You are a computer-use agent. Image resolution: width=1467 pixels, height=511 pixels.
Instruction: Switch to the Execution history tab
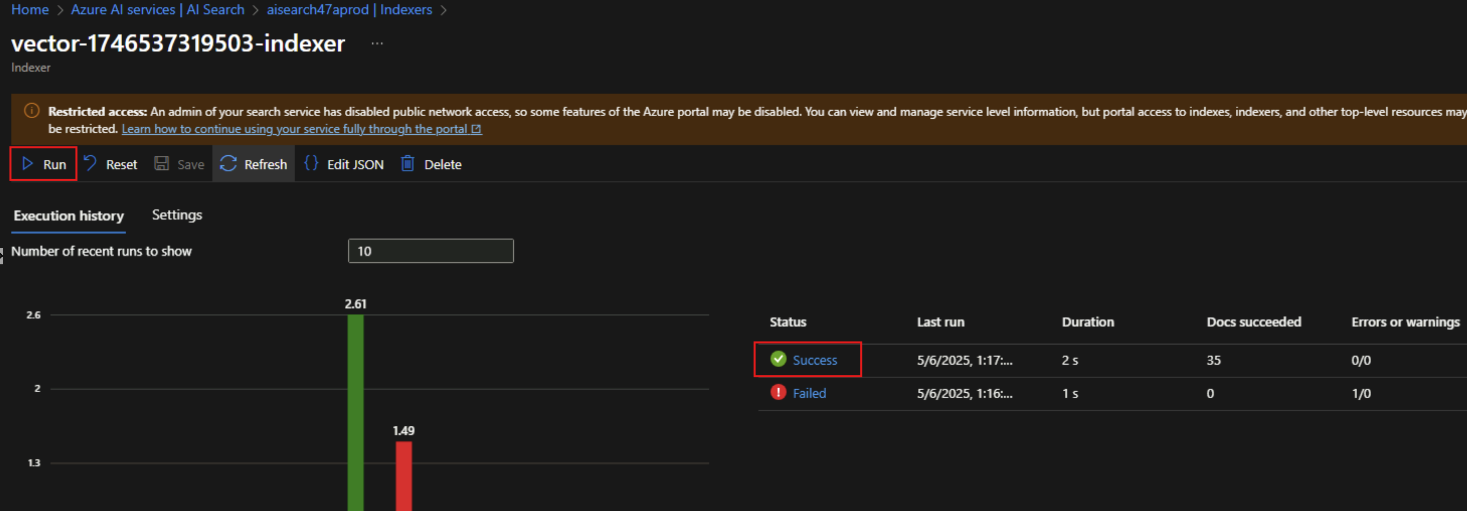pyautogui.click(x=69, y=216)
